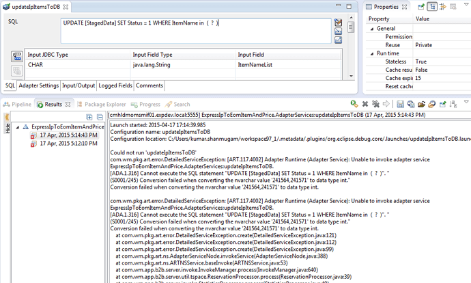Select the 17 Apr, 2015 5:12:10 PM result

coord(68,144)
